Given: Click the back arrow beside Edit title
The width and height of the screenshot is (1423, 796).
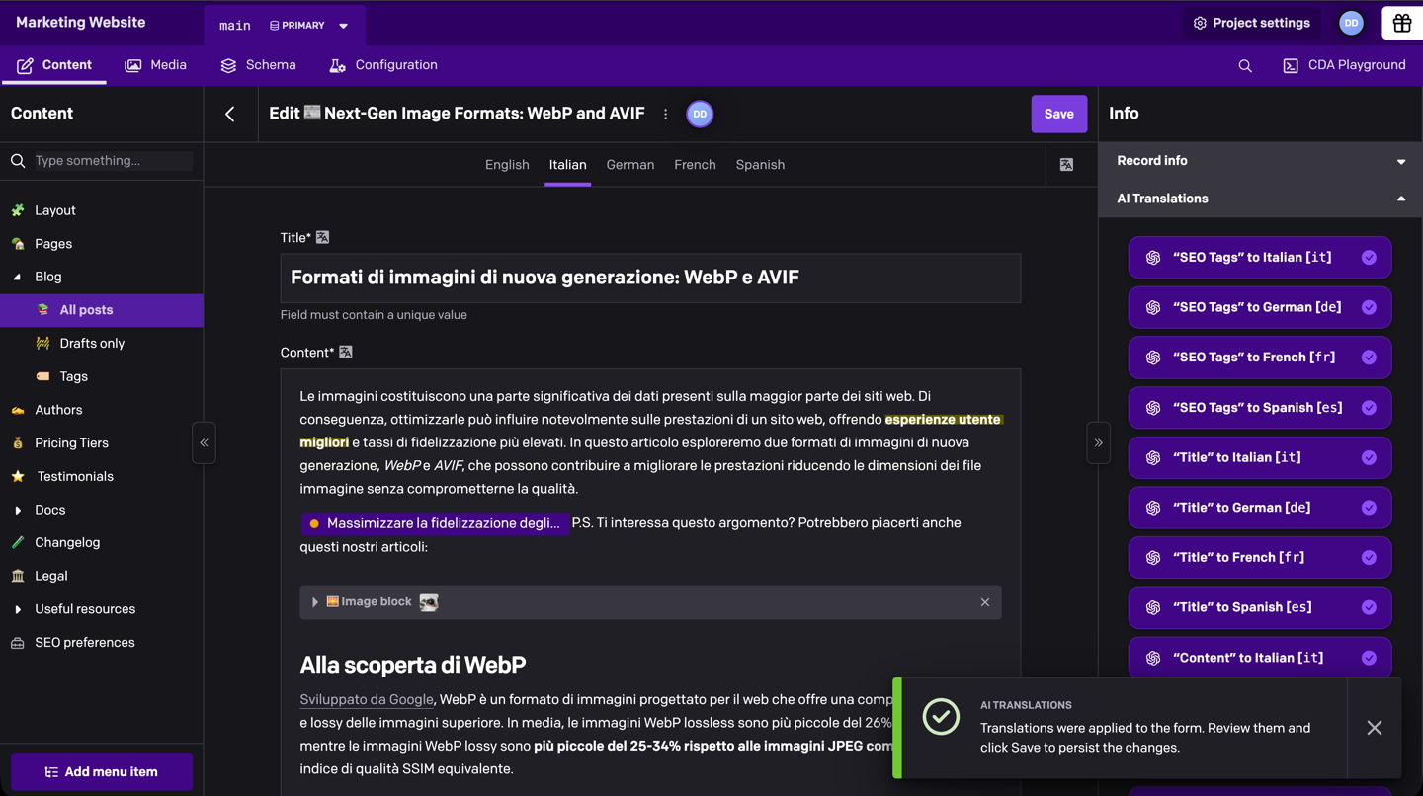Looking at the screenshot, I should pyautogui.click(x=230, y=114).
